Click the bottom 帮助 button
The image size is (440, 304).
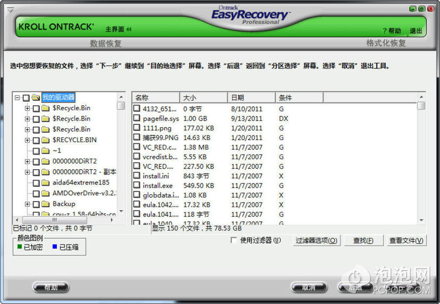tap(51, 287)
